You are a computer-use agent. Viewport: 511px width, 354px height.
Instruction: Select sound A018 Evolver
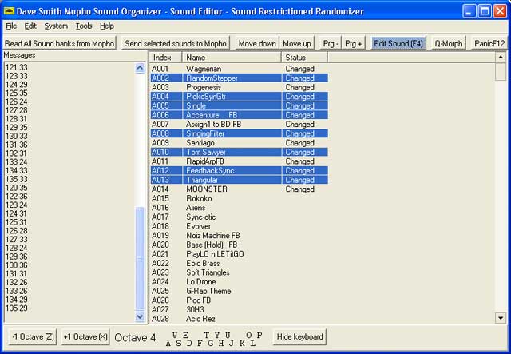coord(240,226)
